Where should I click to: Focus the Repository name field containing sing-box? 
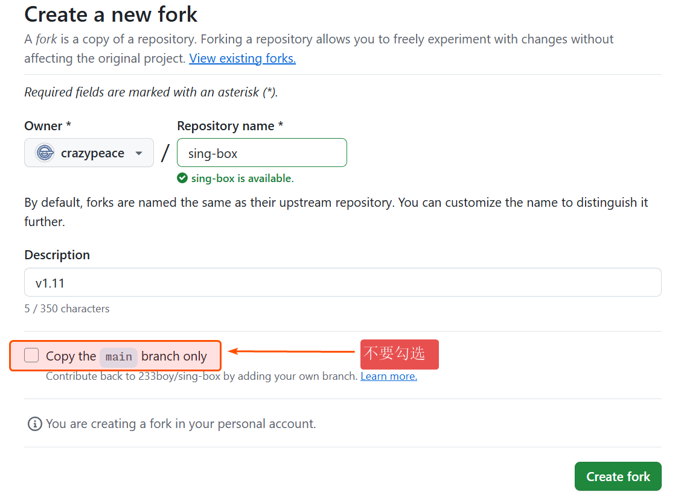pos(261,153)
